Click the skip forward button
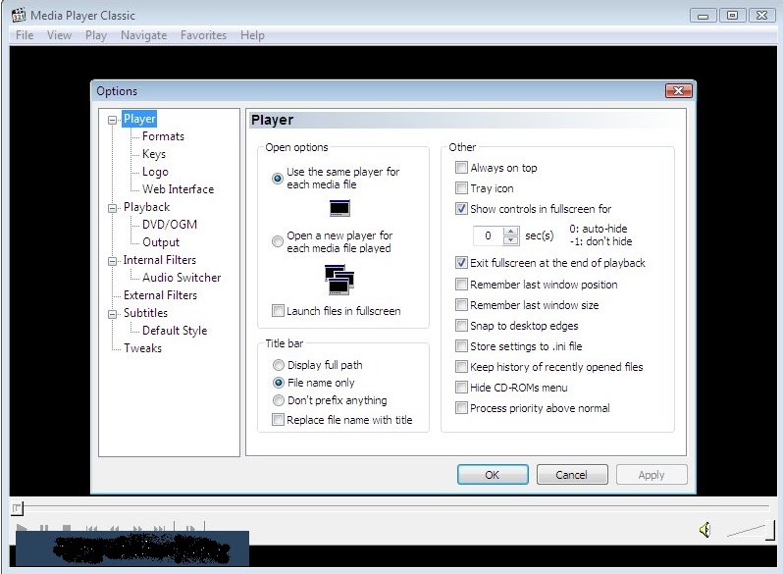The image size is (783, 574). [159, 528]
